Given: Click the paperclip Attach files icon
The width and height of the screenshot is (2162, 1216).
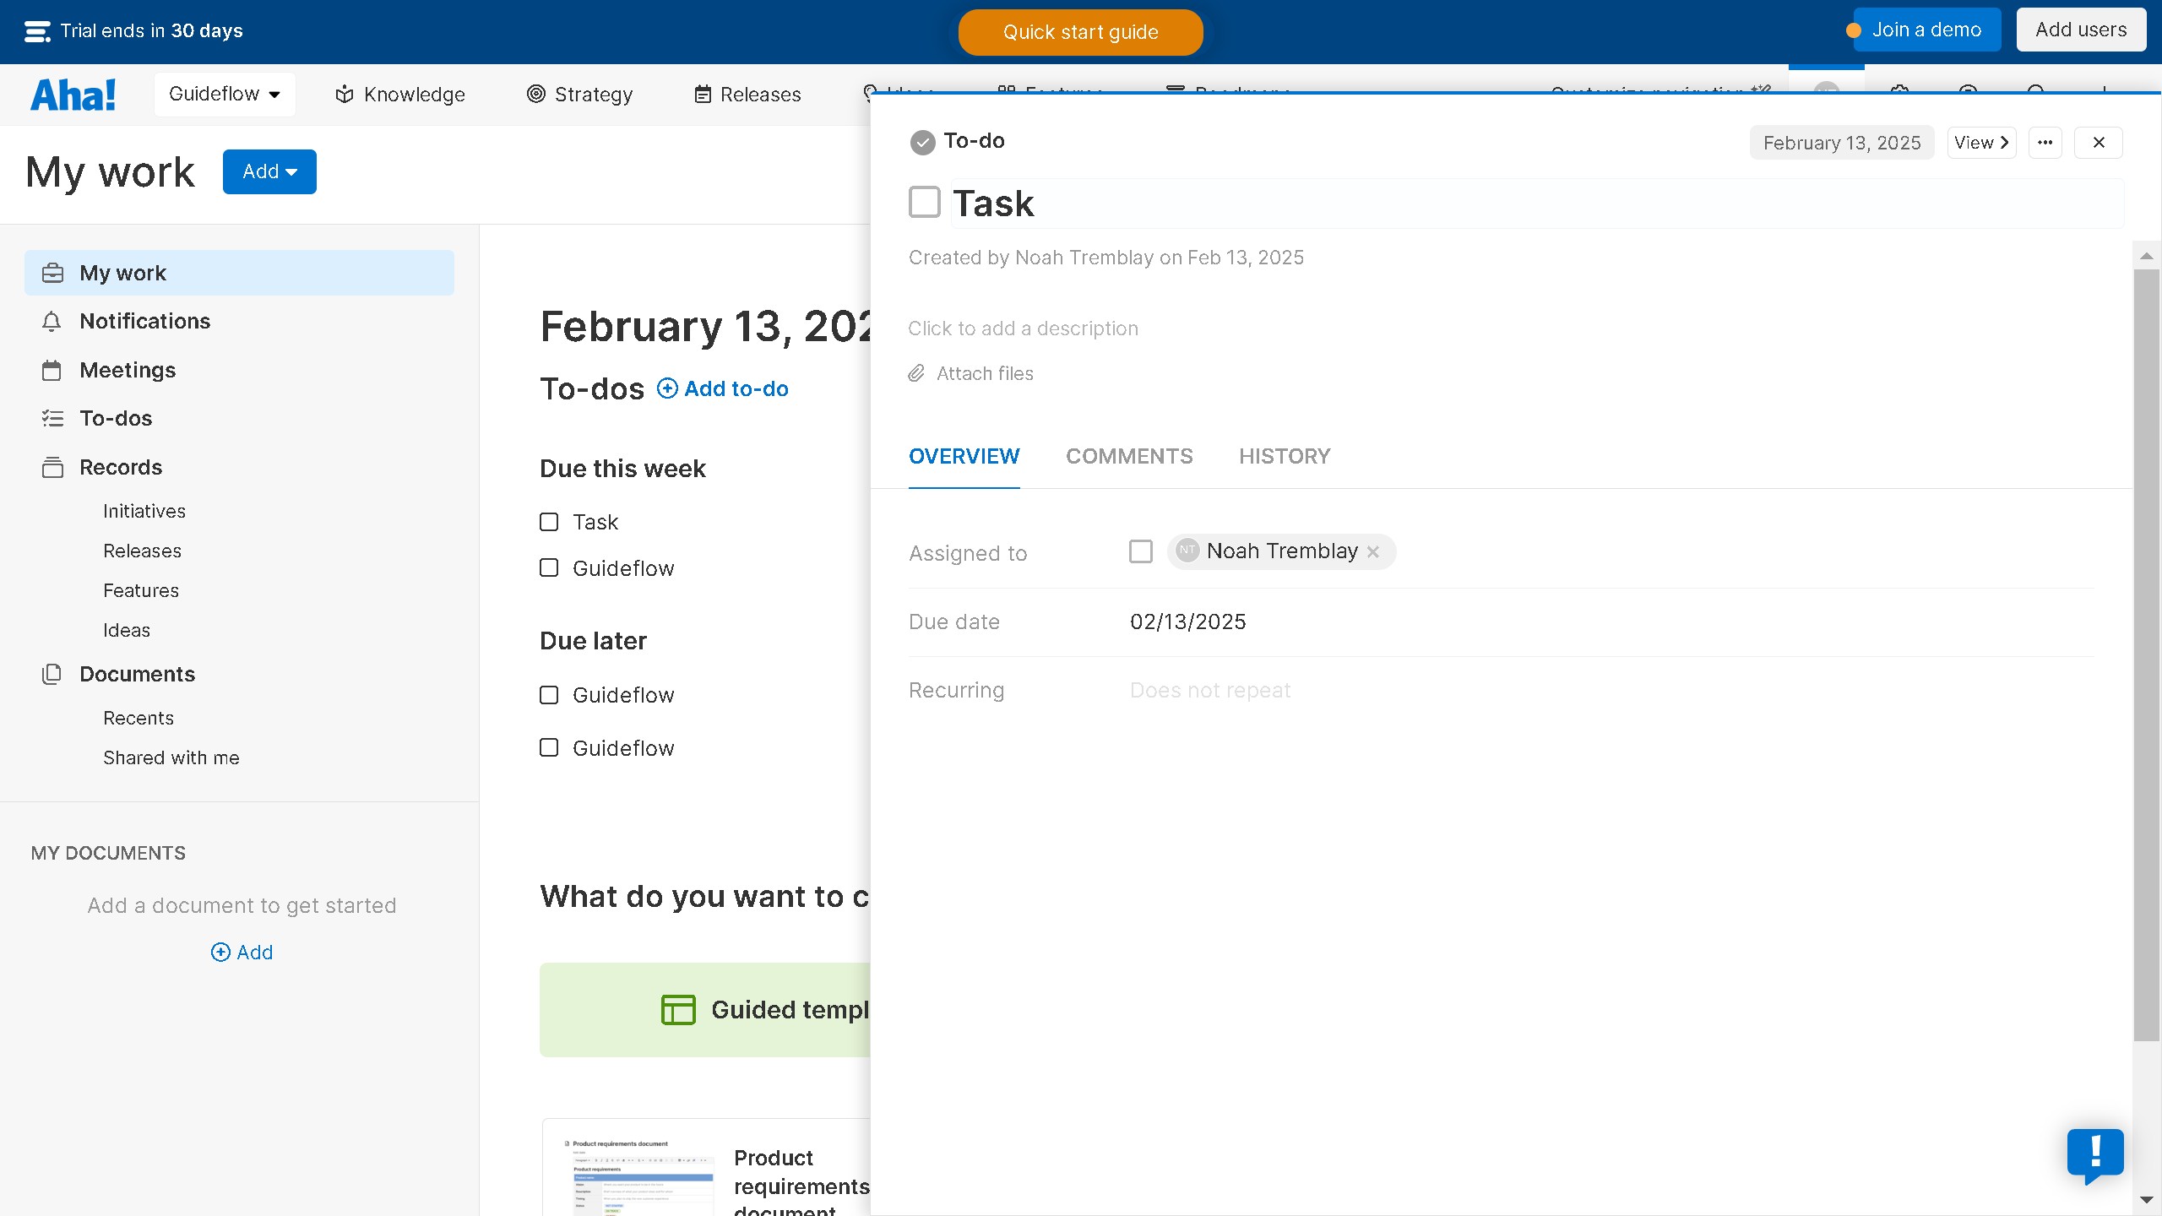Looking at the screenshot, I should pos(916,373).
